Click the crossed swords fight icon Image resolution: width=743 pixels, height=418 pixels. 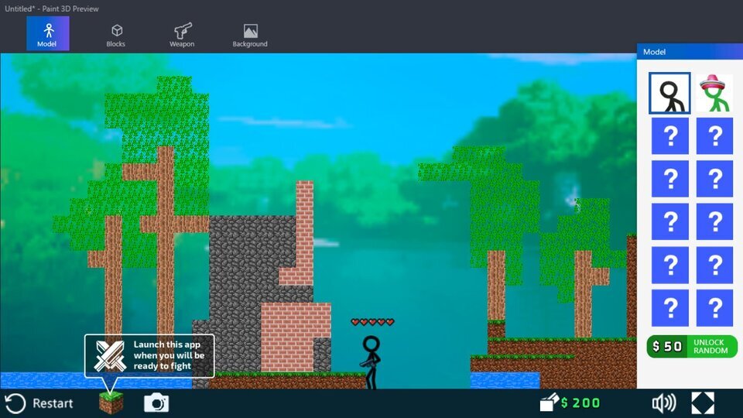tap(108, 355)
